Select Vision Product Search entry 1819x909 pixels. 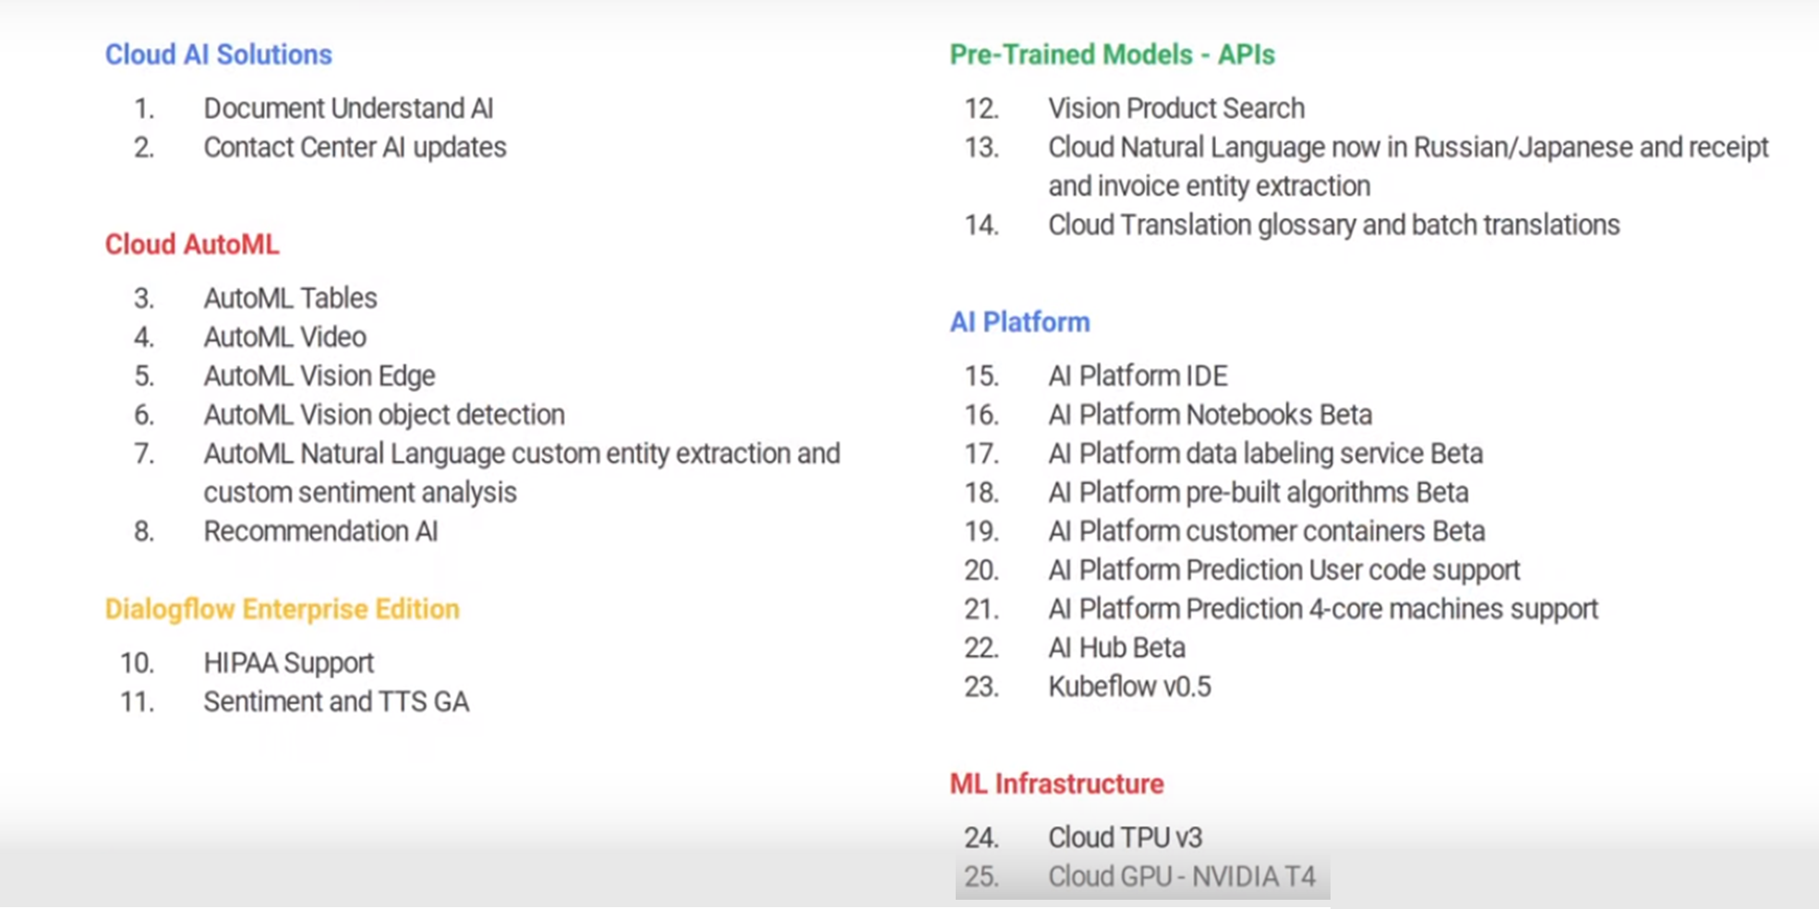[x=1175, y=108]
